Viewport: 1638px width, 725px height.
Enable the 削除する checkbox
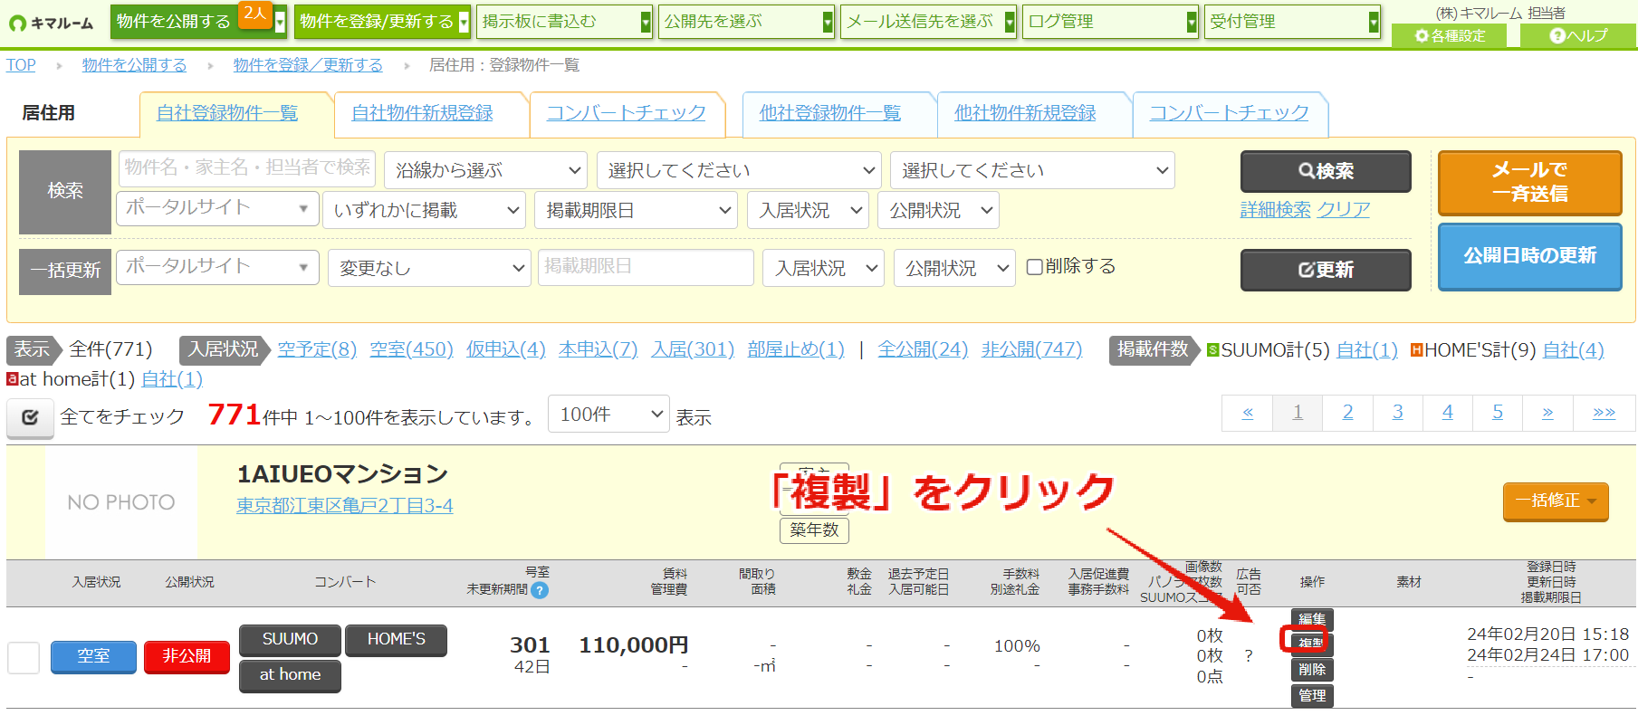tap(1035, 267)
